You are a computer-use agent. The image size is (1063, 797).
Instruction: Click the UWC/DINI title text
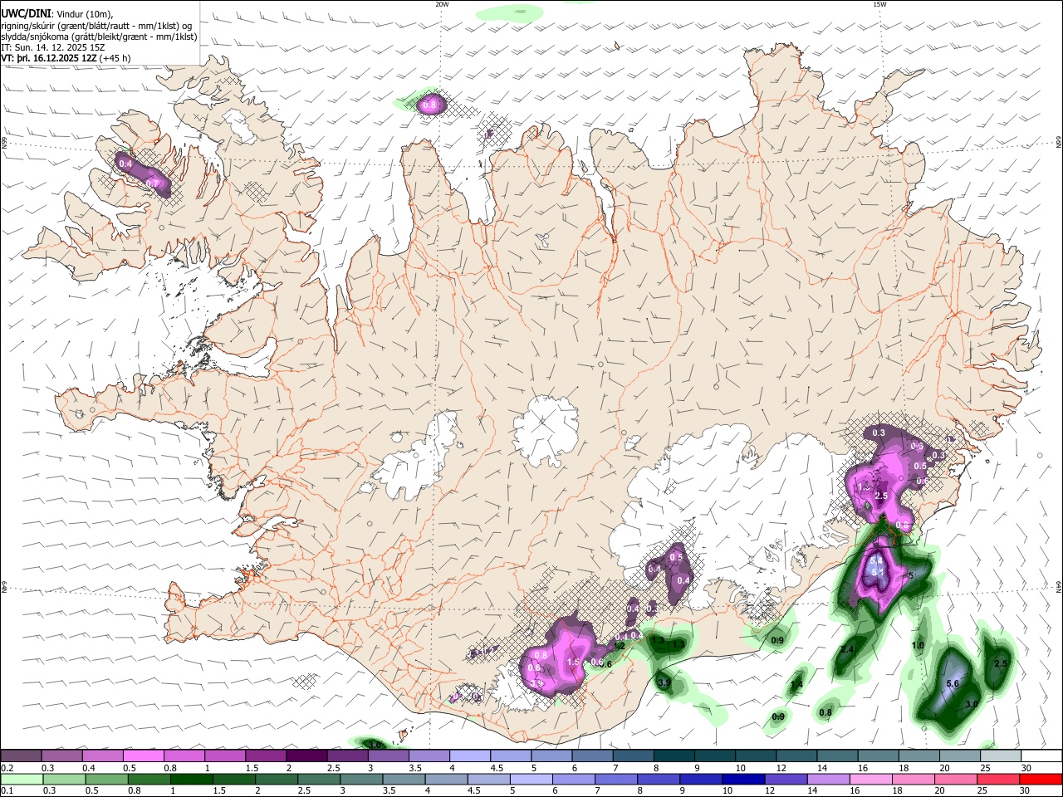[26, 13]
